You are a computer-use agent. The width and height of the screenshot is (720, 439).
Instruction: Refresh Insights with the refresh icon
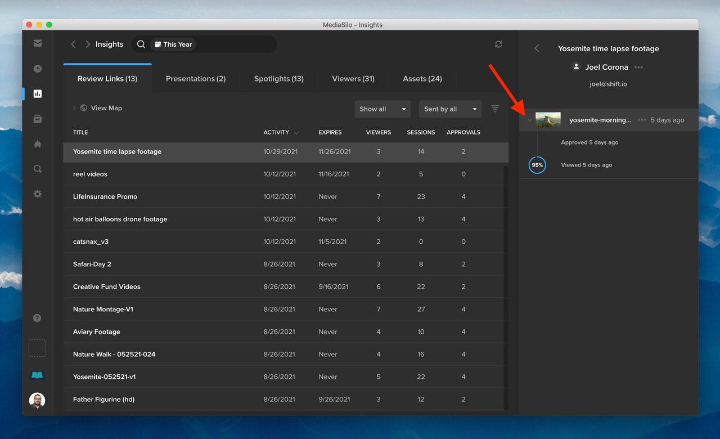[498, 44]
